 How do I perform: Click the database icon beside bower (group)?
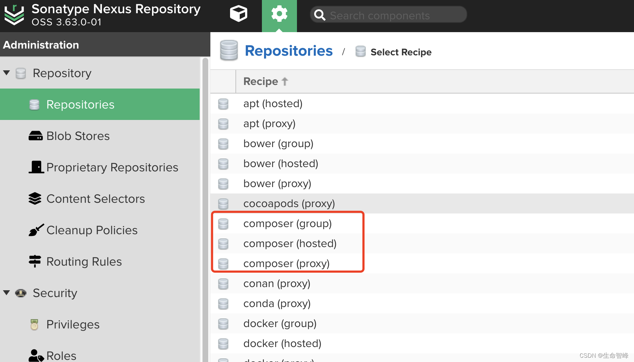click(x=223, y=144)
